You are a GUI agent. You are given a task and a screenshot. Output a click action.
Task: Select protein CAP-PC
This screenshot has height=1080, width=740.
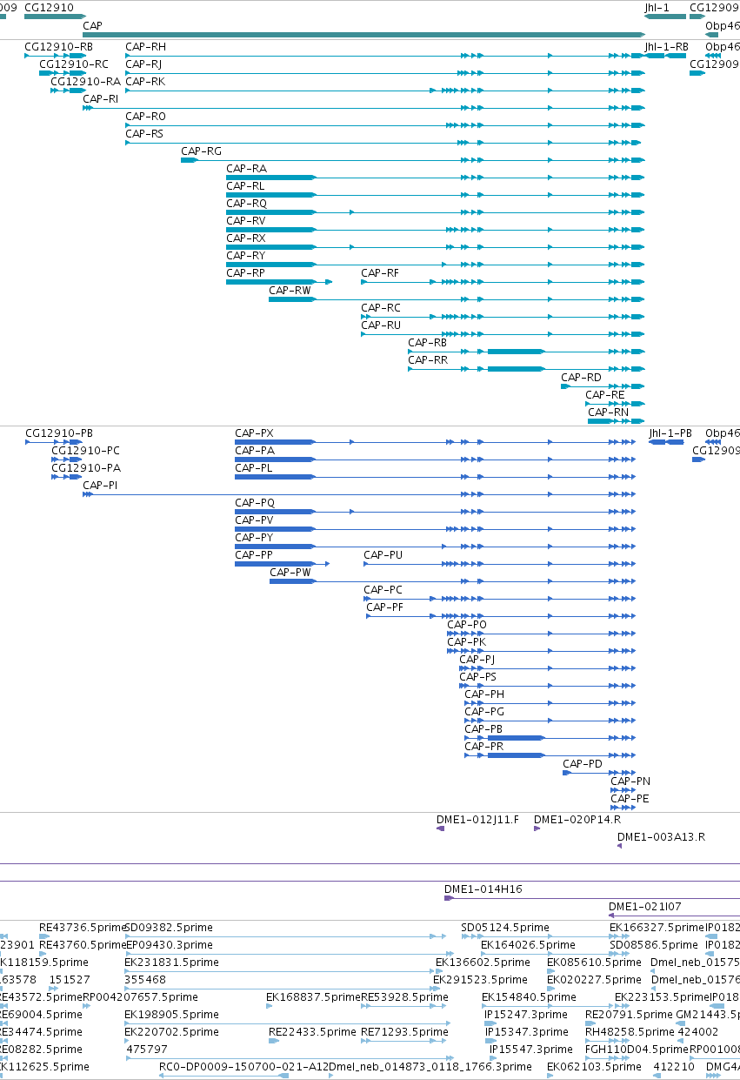coord(501,599)
